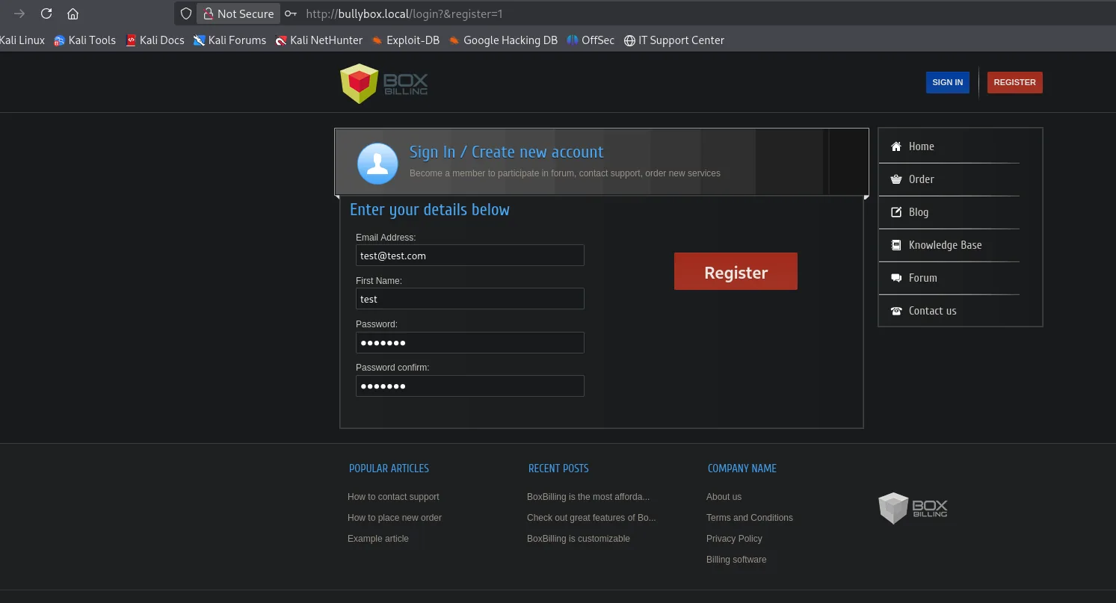Click the Email Address input field
Image resolution: width=1116 pixels, height=603 pixels.
point(469,256)
